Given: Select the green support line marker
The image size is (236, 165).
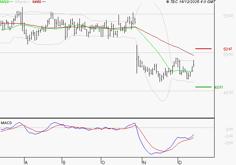Looking at the screenshot, I should (204, 87).
